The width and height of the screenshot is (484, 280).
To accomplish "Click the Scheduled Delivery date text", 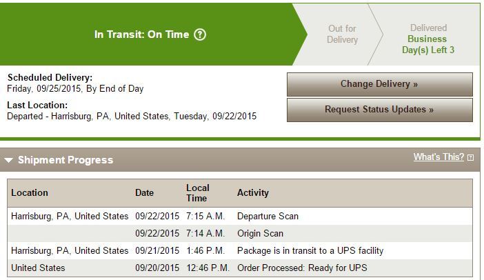I will pos(75,89).
